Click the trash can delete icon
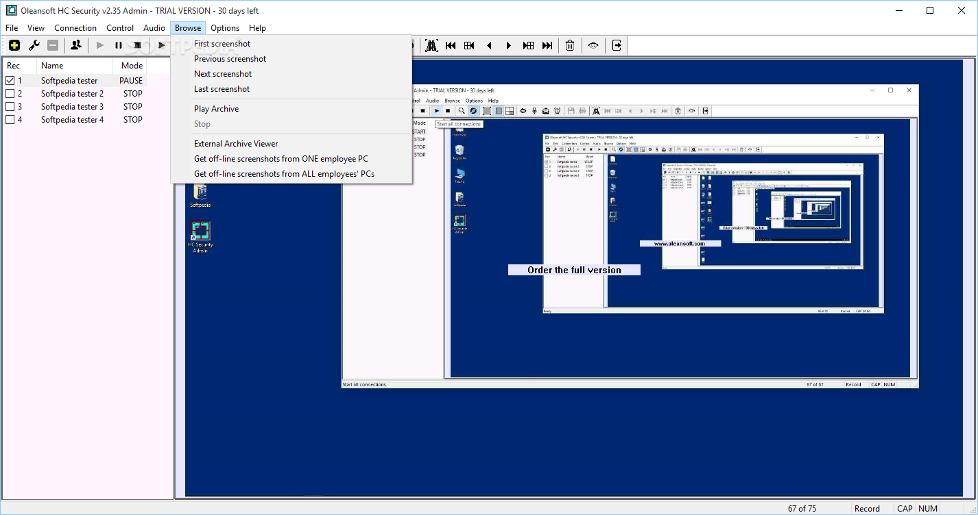Viewport: 978px width, 515px height. click(570, 45)
